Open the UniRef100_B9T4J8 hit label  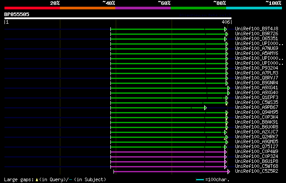(257, 29)
